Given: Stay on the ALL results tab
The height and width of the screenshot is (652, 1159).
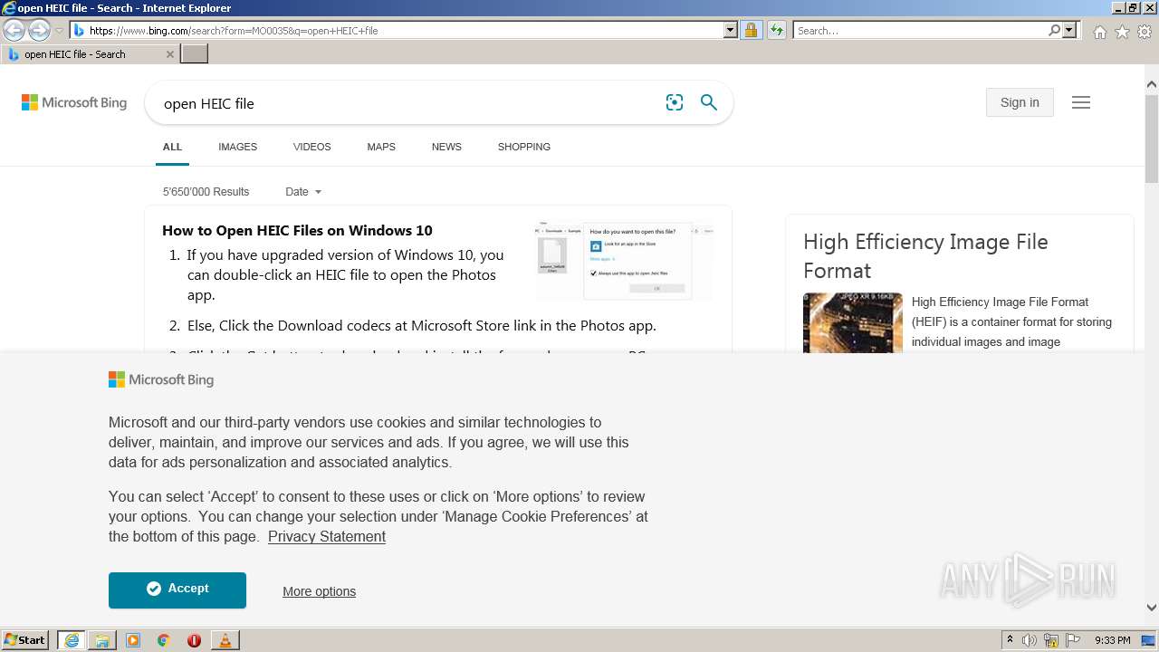Looking at the screenshot, I should tap(172, 147).
